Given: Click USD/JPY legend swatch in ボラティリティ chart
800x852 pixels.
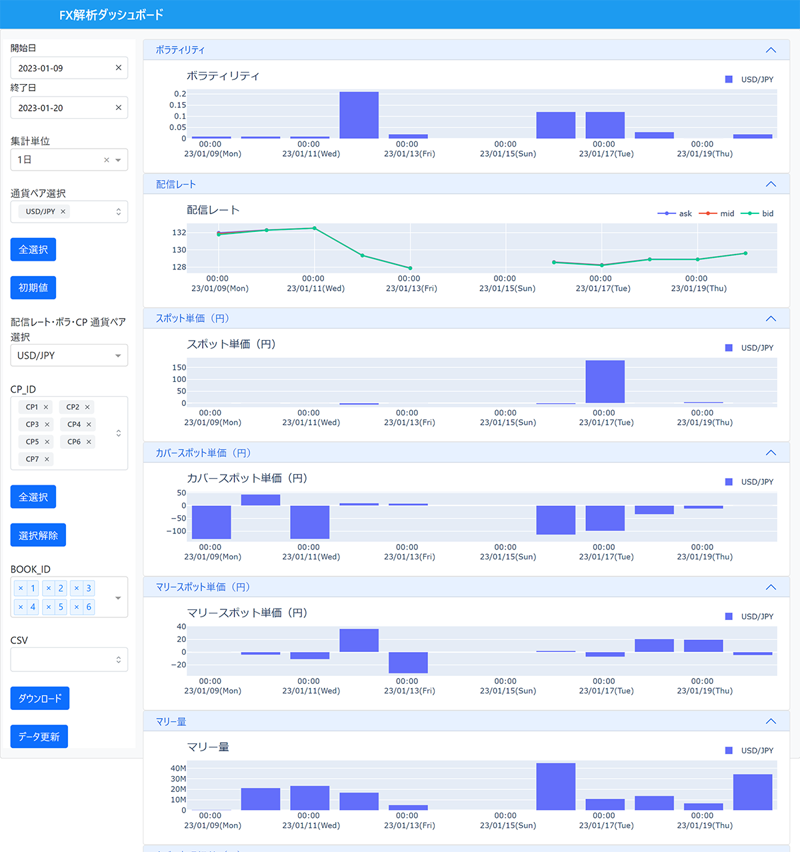Looking at the screenshot, I should click(729, 79).
